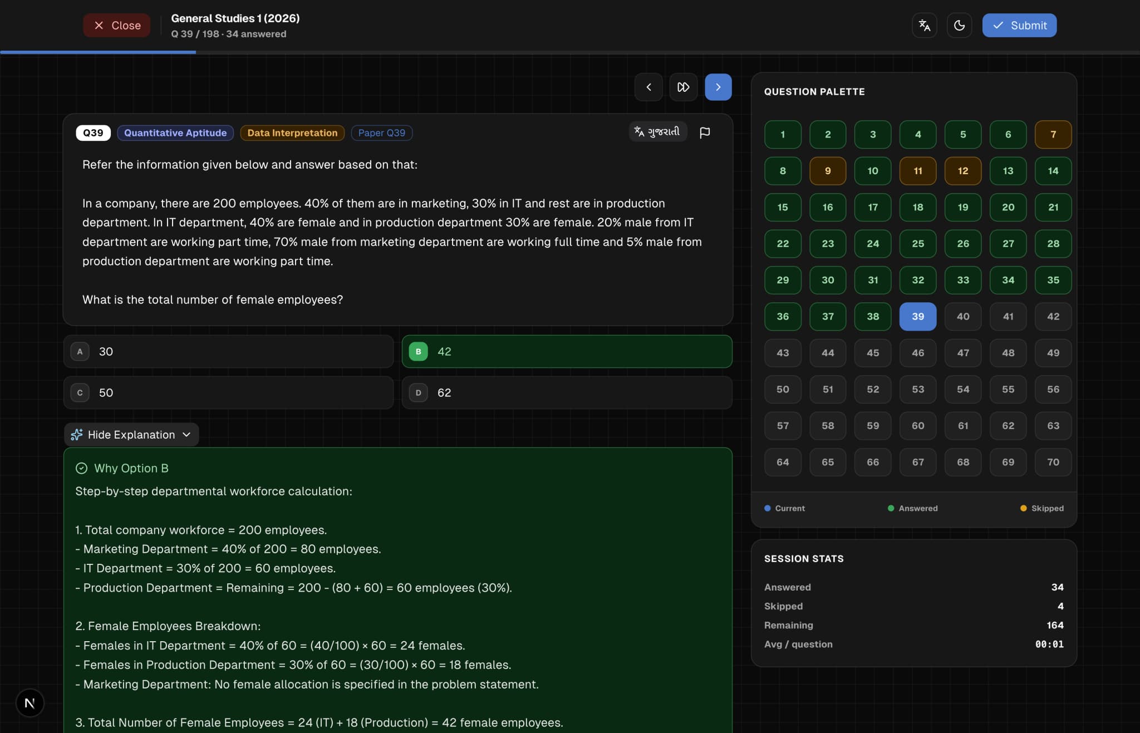
Task: Jump to question 70 in palette
Action: point(1053,463)
